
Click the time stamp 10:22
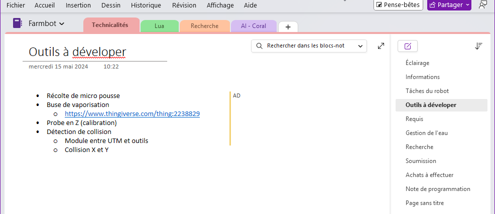pos(111,66)
